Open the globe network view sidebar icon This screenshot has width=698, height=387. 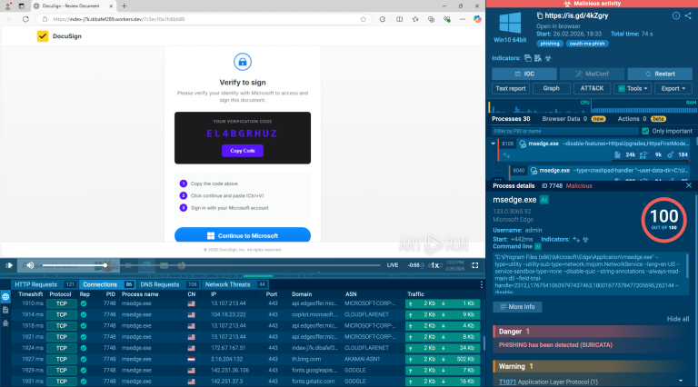click(5, 297)
